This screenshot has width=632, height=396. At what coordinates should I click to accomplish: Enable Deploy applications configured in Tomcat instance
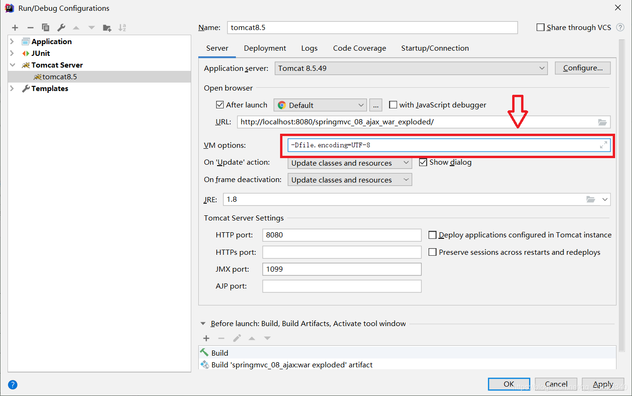point(432,235)
